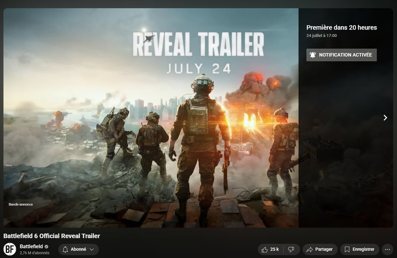The width and height of the screenshot is (397, 258).
Task: Open the Battlefield channel avatar
Action: click(x=10, y=249)
